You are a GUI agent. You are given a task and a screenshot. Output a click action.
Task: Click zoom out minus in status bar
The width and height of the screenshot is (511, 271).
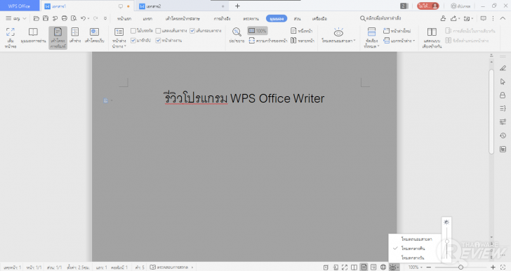[x=429, y=267]
